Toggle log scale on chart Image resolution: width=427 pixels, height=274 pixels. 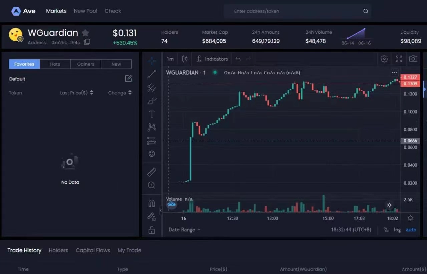(397, 230)
